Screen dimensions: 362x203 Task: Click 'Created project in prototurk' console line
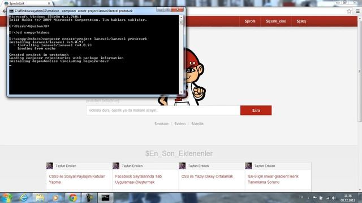point(39,55)
